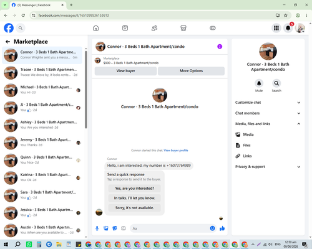Expand Privacy & support section
Screen dimensions: 312x249
coord(268,167)
